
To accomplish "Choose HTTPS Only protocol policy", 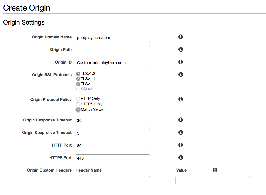I will click(x=78, y=104).
